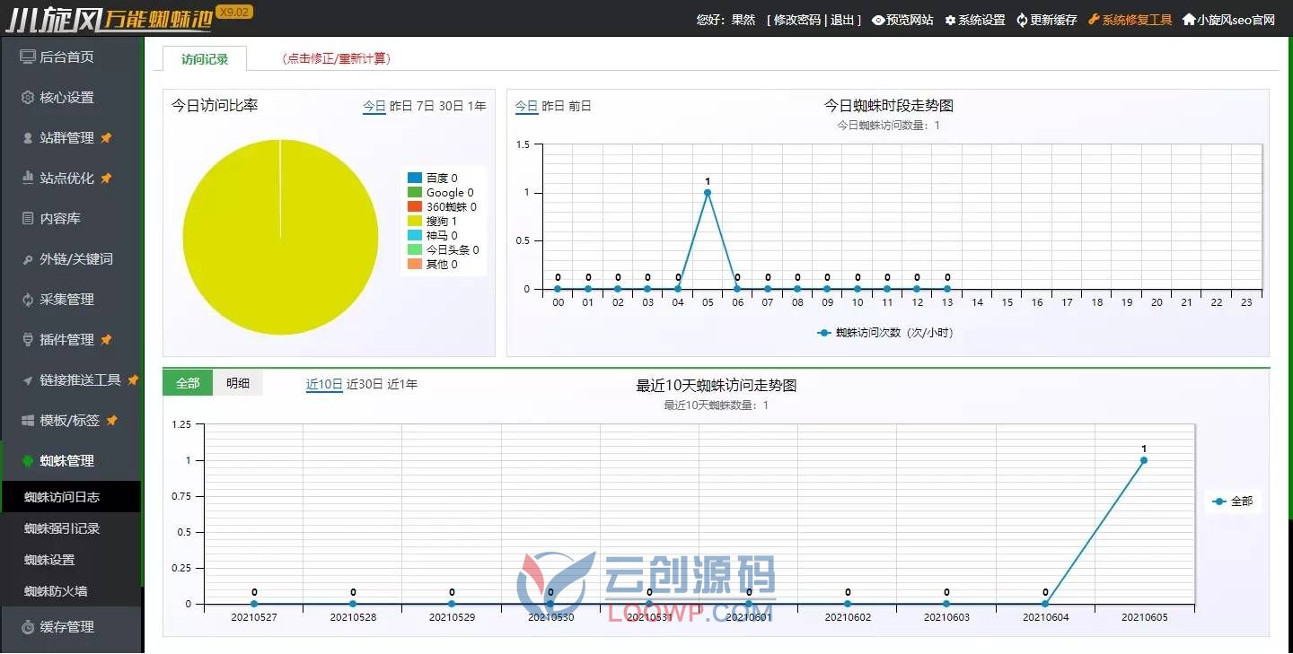This screenshot has height=654, width=1293.
Task: Select 昨日 for hourly trend chart
Action: (554, 106)
